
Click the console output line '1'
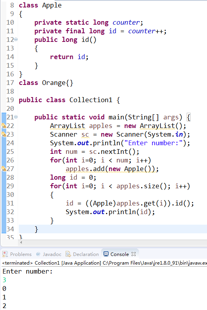4,297
